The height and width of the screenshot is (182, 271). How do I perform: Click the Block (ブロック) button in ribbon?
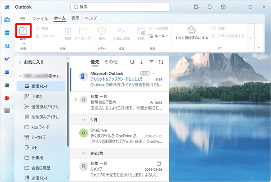(x=45, y=36)
